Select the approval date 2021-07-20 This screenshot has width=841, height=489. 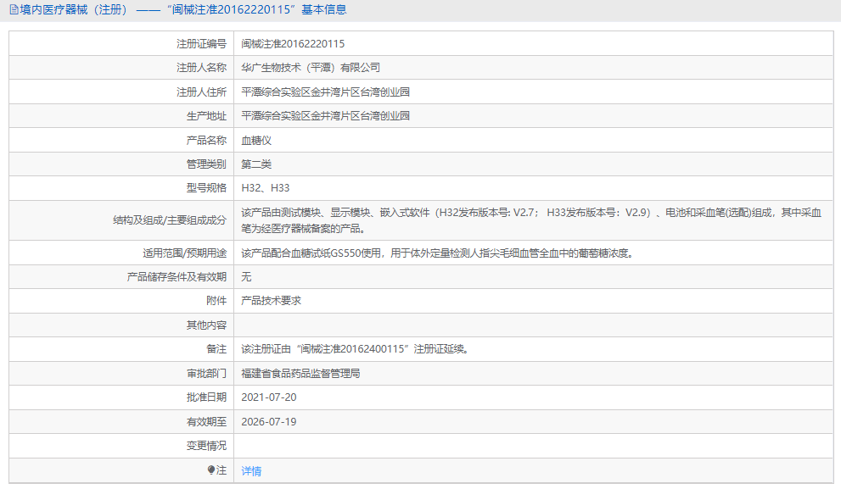pos(269,397)
